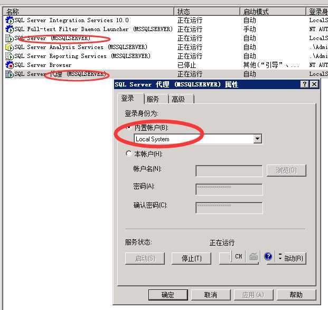
Task: Click the blue help icon in the IME bar
Action: pos(268,256)
